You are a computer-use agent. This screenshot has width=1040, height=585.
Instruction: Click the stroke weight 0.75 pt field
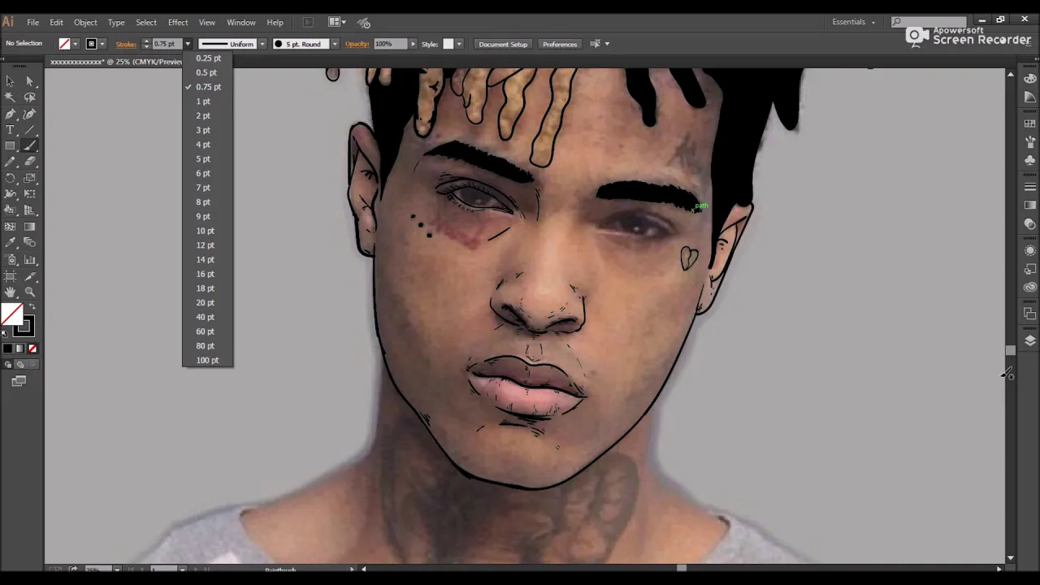click(x=167, y=44)
